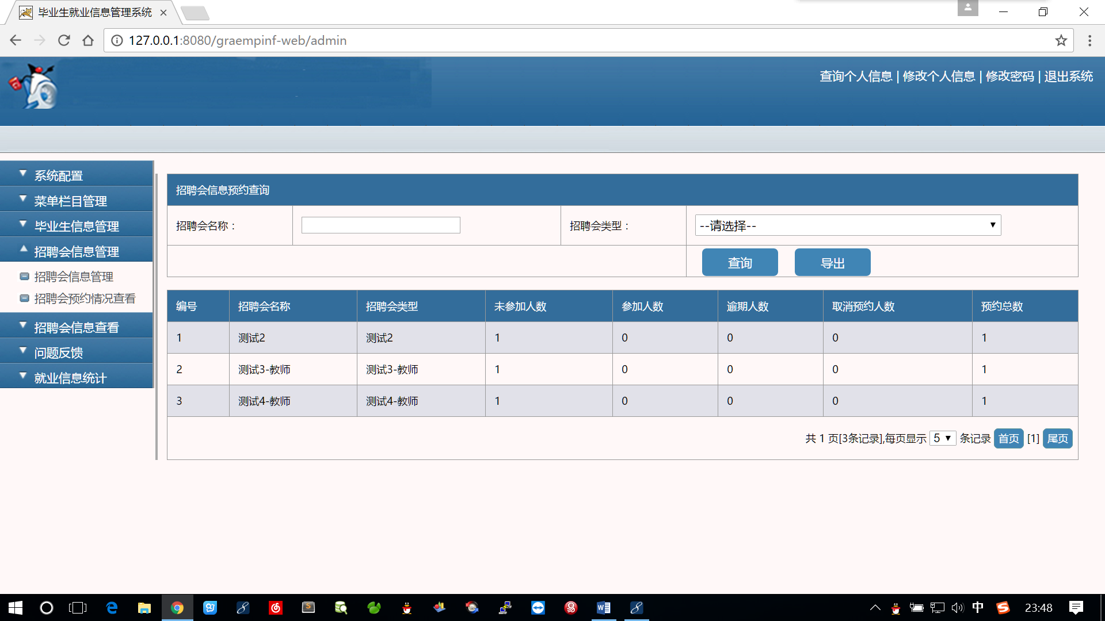Click the 修改密码 link
The width and height of the screenshot is (1105, 621).
(1009, 76)
